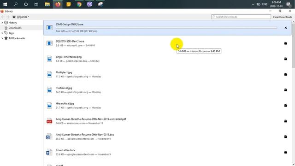Open containing folder for Multiple-1.jpg
The image size is (295, 166).
pos(286,74)
